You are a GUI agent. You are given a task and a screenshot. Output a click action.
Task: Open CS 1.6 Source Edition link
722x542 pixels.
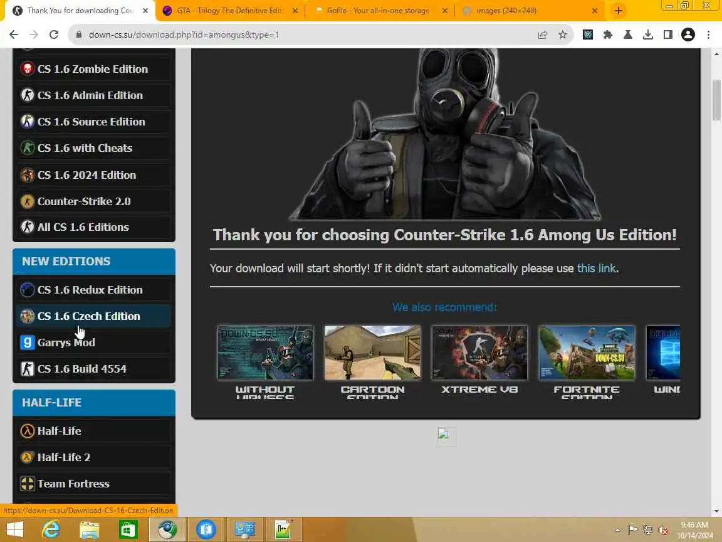click(x=93, y=121)
